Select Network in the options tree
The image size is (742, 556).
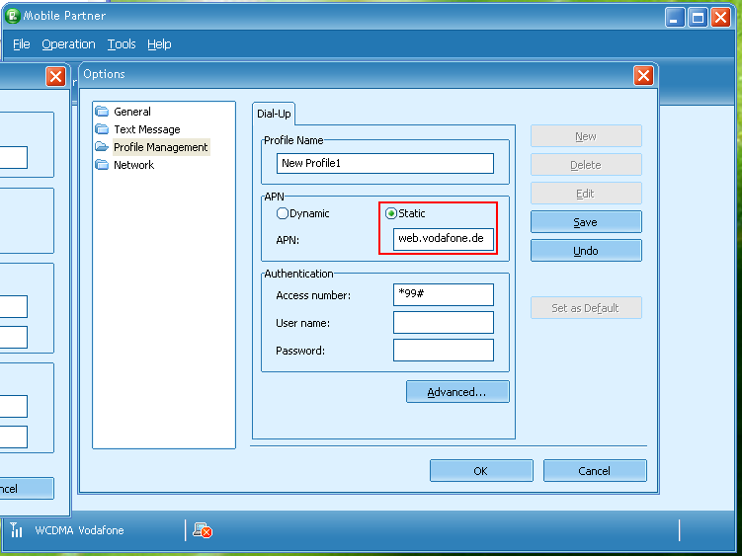[134, 165]
